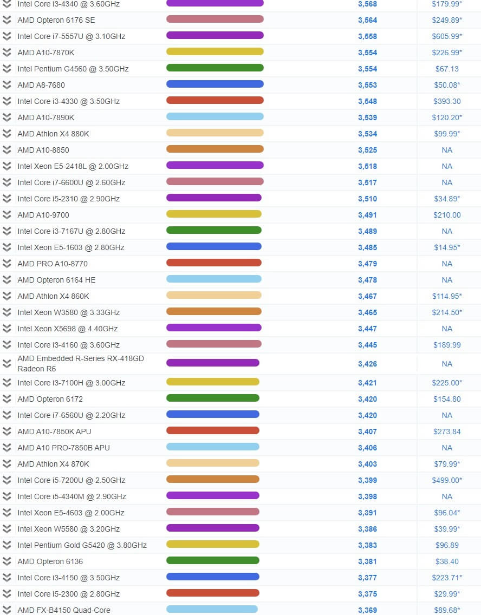Click the 3,564 score for AMD Opteron 6176 SE
The width and height of the screenshot is (481, 615).
[x=367, y=20]
